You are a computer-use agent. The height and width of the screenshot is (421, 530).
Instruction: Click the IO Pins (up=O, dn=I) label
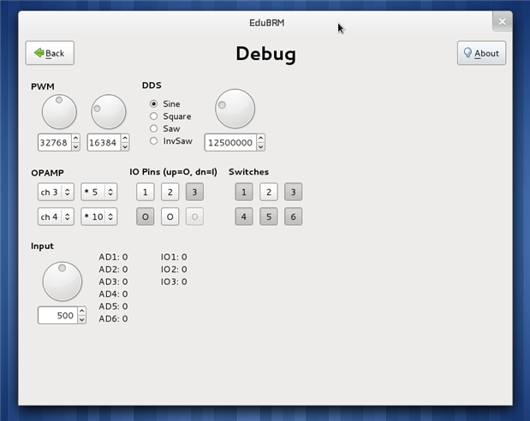(173, 172)
